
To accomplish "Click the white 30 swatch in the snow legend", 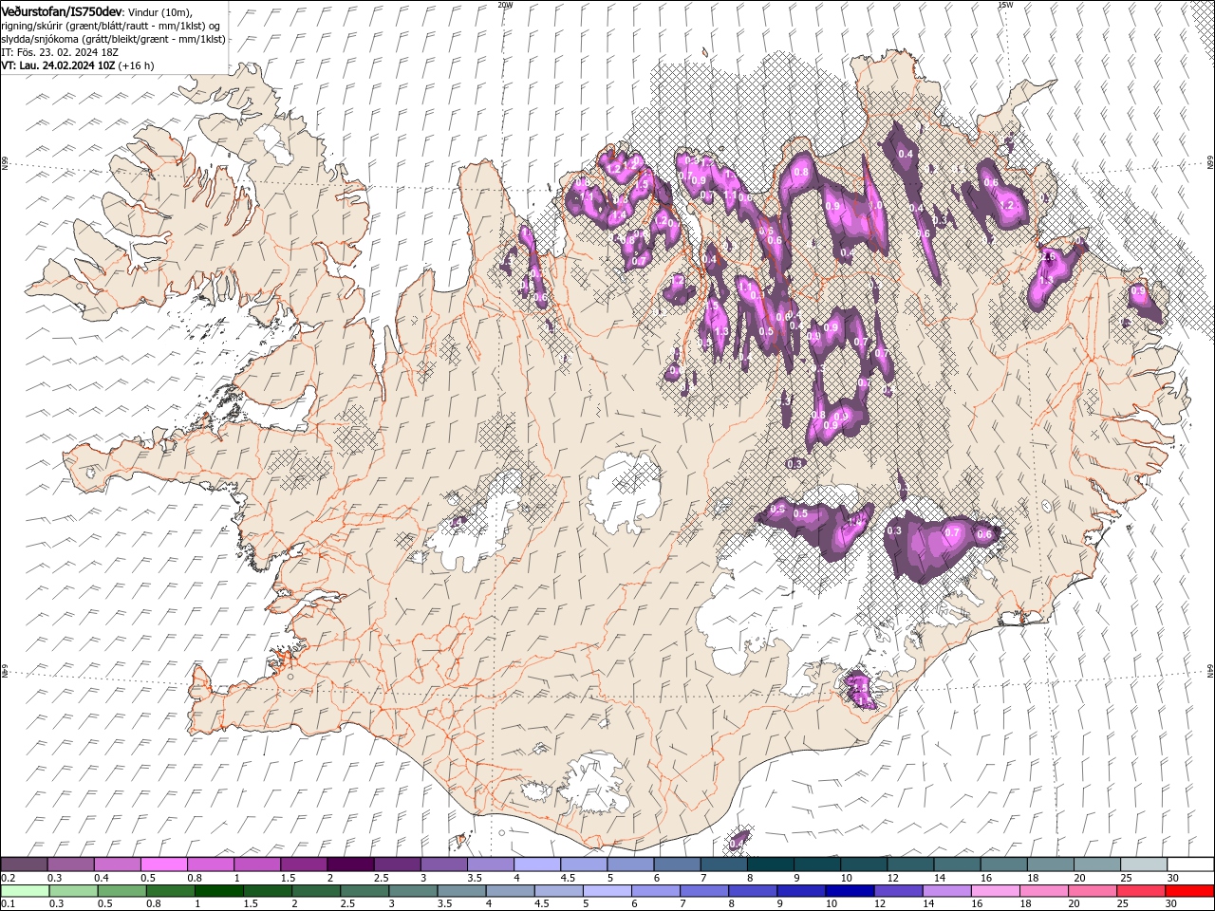I will pos(1190,865).
